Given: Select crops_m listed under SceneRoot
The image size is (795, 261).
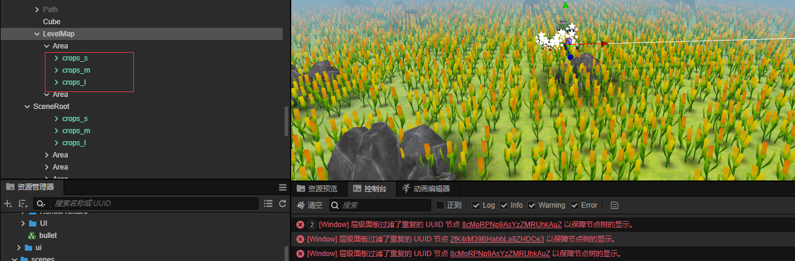Looking at the screenshot, I should pos(76,131).
